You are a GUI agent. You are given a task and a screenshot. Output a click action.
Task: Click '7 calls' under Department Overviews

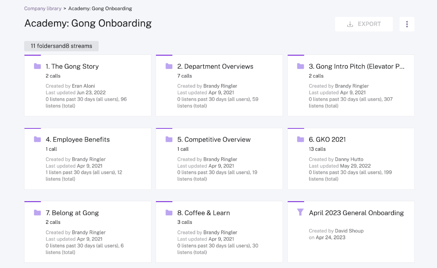click(x=185, y=76)
